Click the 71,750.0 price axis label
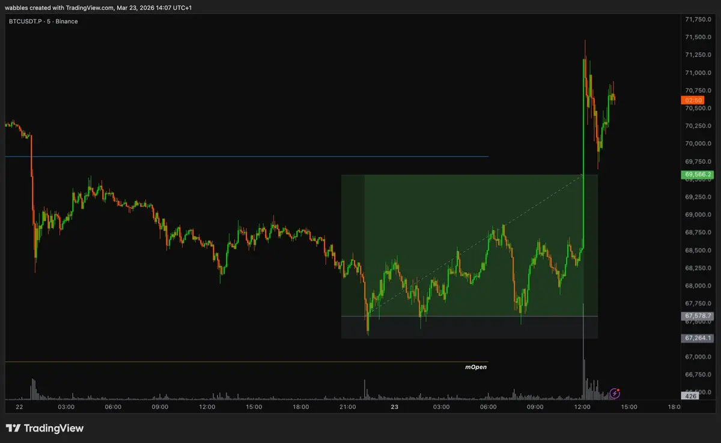 pyautogui.click(x=698, y=19)
